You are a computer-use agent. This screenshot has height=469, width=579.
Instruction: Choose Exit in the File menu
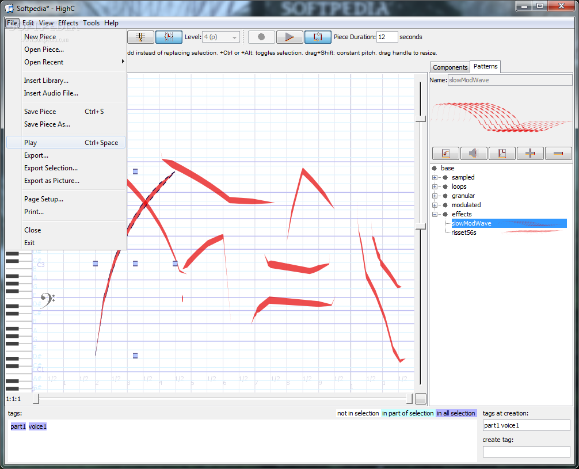pyautogui.click(x=66, y=243)
